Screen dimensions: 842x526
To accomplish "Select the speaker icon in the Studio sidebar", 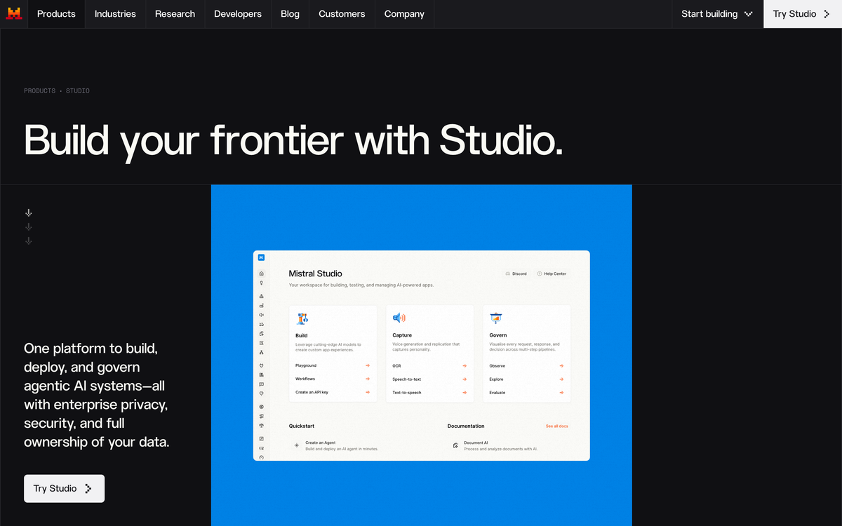I will click(x=262, y=315).
